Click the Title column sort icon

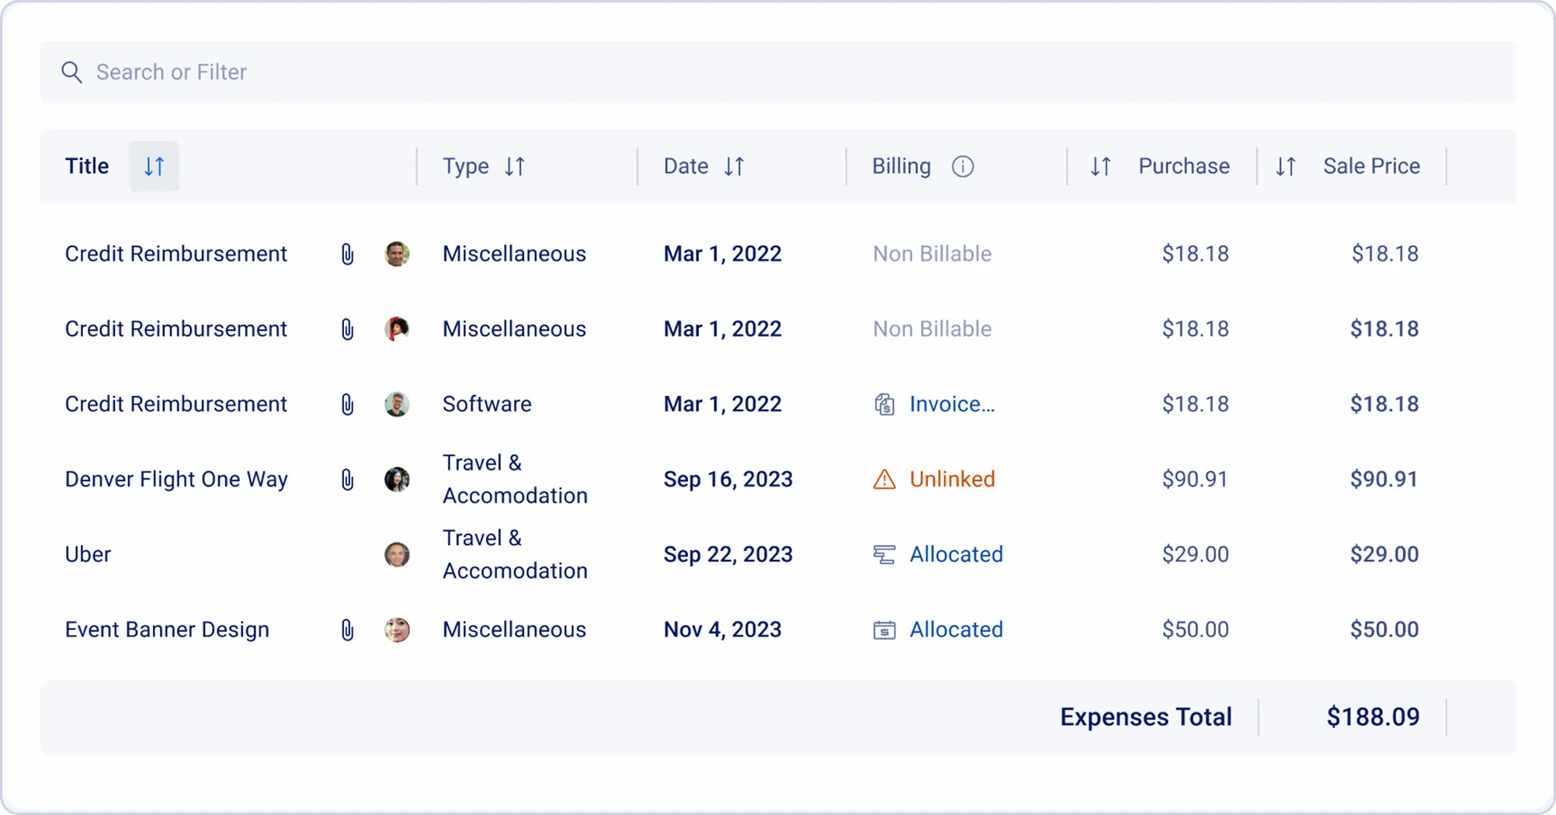click(x=154, y=166)
